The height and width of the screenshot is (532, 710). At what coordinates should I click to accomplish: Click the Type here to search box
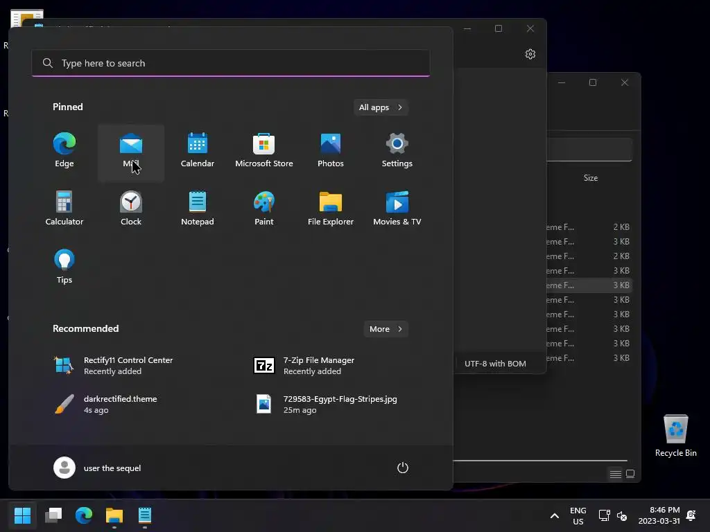(231, 63)
